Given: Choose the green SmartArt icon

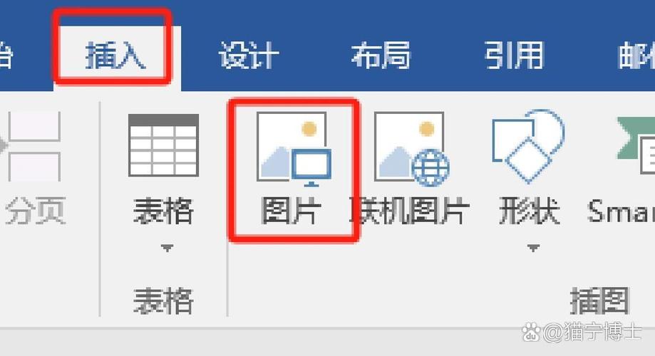Looking at the screenshot, I should [636, 145].
